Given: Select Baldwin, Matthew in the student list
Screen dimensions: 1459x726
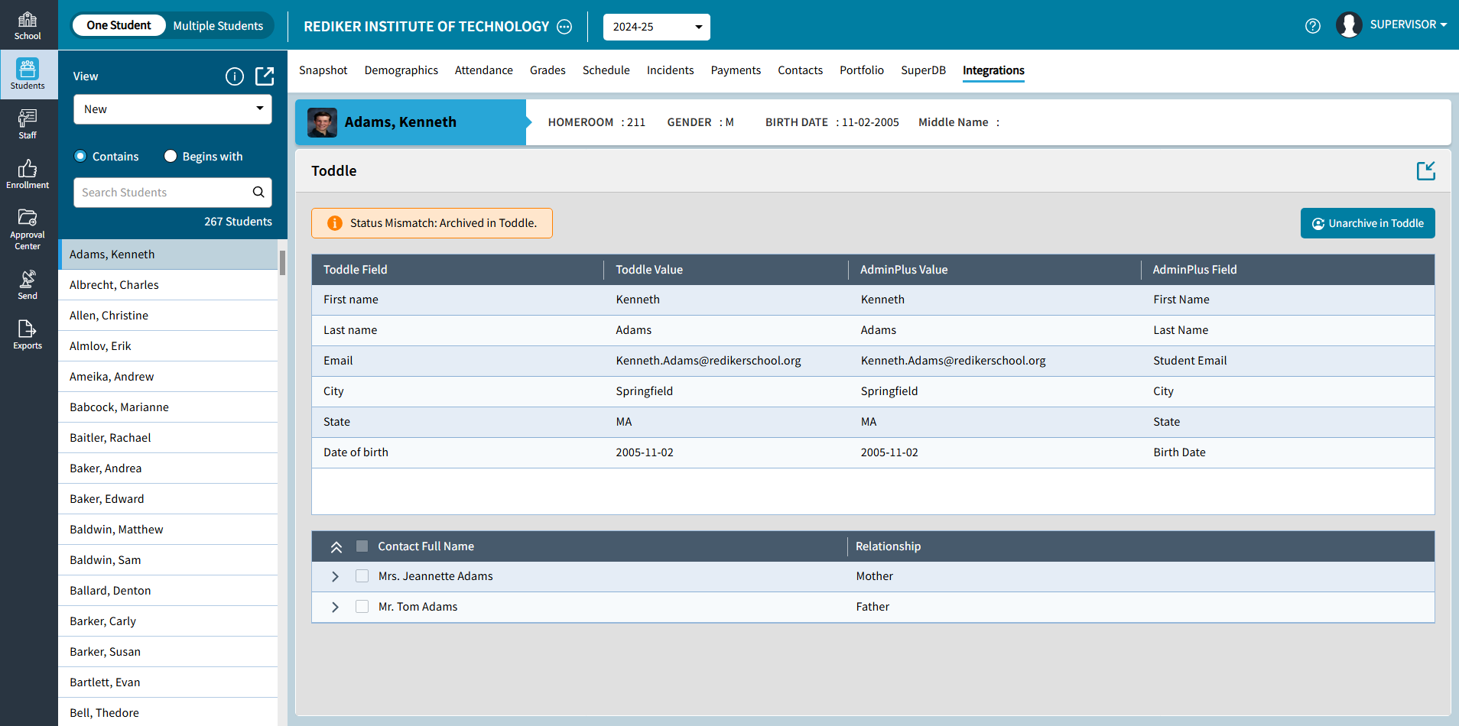Looking at the screenshot, I should click(x=168, y=530).
